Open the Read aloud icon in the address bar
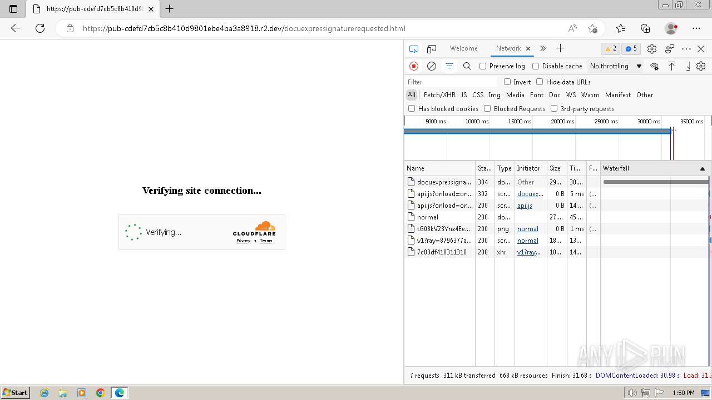This screenshot has width=712, height=400. tap(572, 28)
